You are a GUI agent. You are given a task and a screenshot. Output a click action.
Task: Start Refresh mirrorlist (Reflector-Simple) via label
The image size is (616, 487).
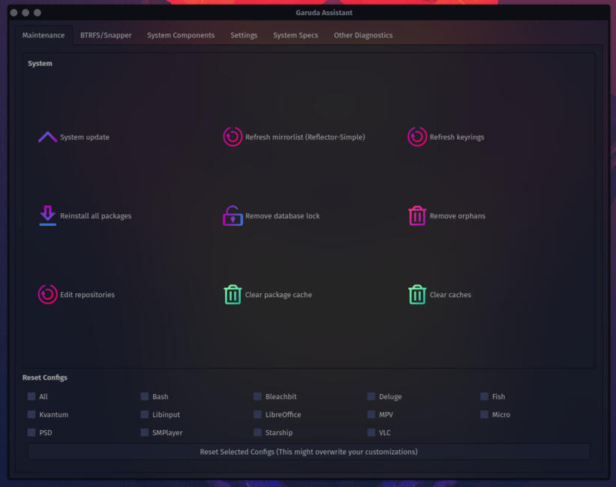[305, 137]
